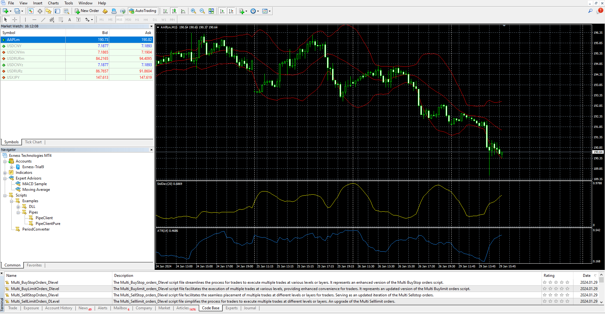605x314 pixels.
Task: Draw a horizontal line
Action: coord(34,20)
